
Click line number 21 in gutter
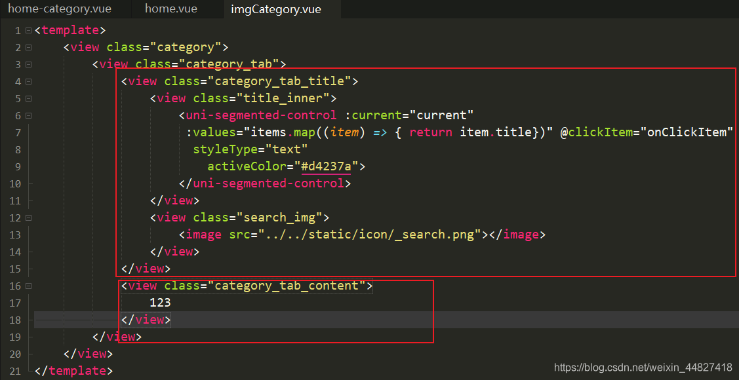tap(14, 371)
